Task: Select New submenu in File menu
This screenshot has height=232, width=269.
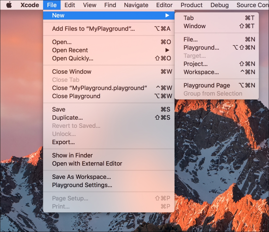Action: [x=109, y=15]
